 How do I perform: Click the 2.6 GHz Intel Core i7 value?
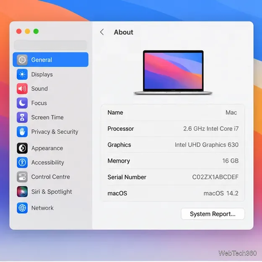tap(211, 129)
